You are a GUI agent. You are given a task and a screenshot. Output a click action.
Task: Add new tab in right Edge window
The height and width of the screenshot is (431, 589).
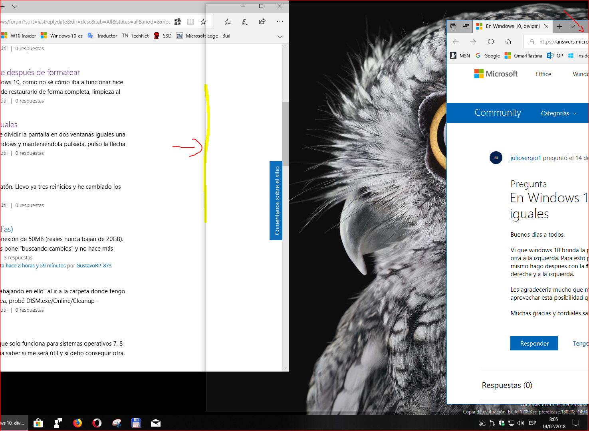point(559,26)
